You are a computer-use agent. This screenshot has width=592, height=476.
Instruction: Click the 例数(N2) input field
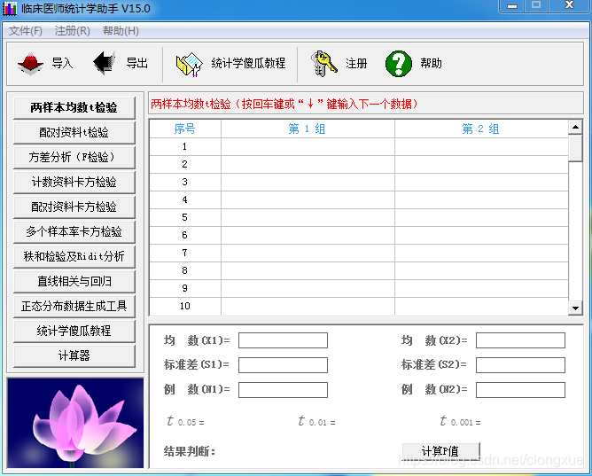tap(520, 390)
